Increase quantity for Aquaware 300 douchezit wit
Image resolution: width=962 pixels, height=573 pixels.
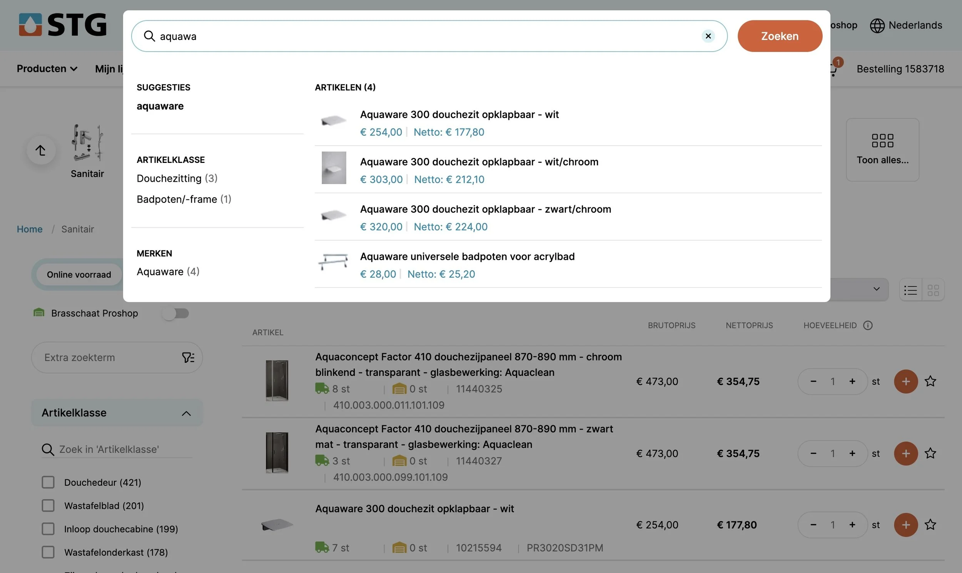(x=852, y=525)
